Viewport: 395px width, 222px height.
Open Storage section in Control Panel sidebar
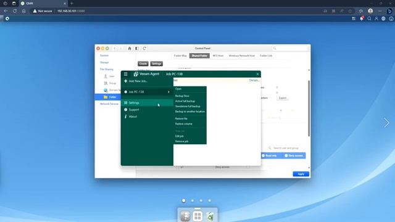[x=104, y=62]
